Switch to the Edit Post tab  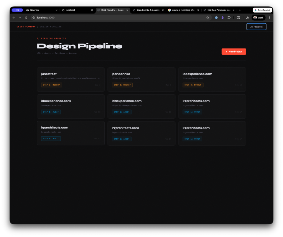coord(217,10)
